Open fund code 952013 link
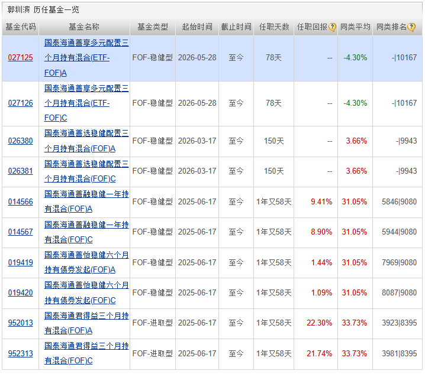425x374 pixels. click(20, 323)
